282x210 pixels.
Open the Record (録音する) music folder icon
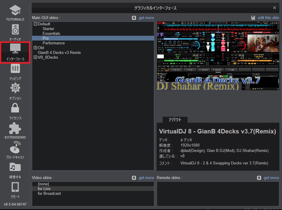[x=15, y=167]
